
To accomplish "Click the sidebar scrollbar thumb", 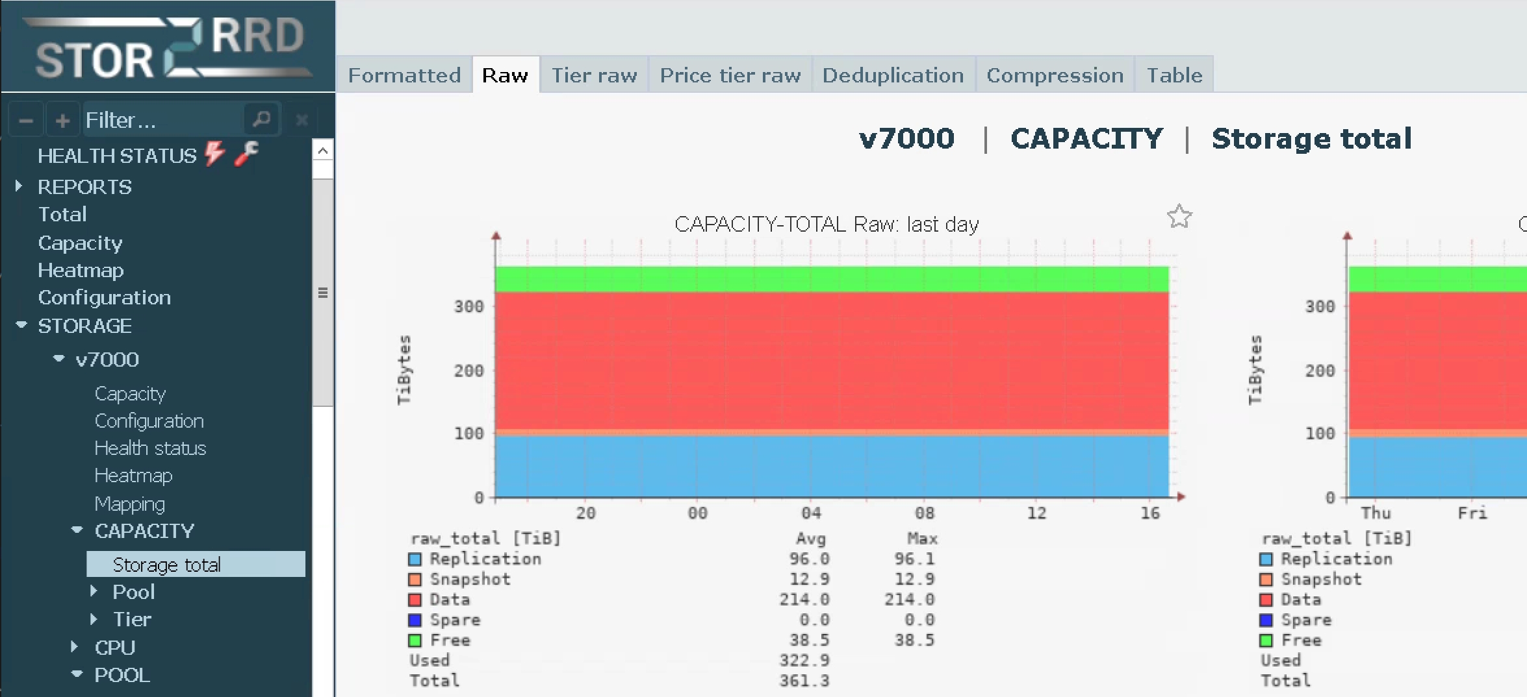I will click(x=323, y=292).
